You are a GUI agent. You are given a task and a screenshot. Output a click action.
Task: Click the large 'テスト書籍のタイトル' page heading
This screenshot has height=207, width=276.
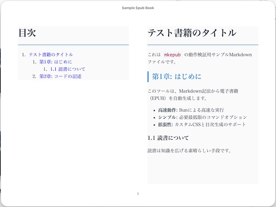pos(192,33)
